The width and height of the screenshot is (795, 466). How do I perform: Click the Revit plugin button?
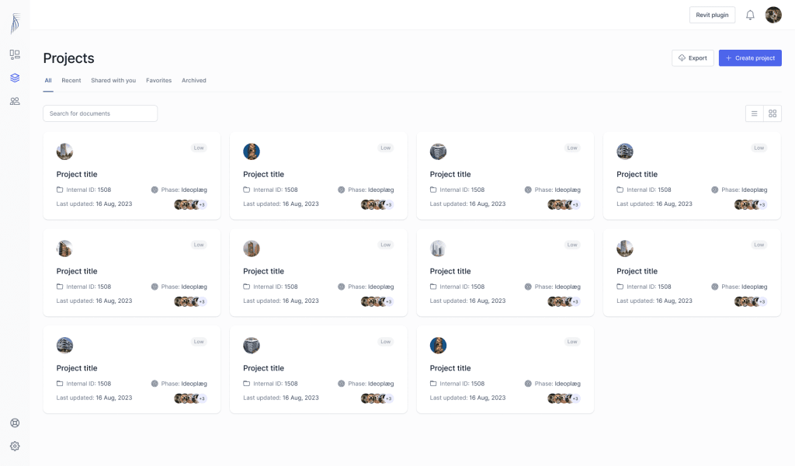pos(712,15)
